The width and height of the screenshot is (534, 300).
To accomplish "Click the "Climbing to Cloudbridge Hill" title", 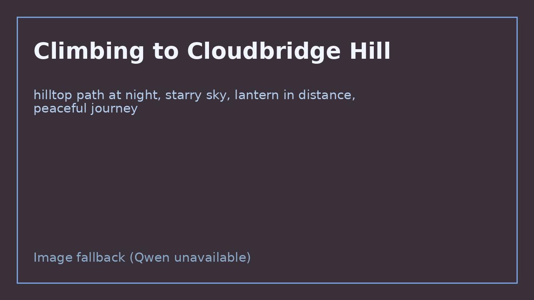I will point(212,51).
